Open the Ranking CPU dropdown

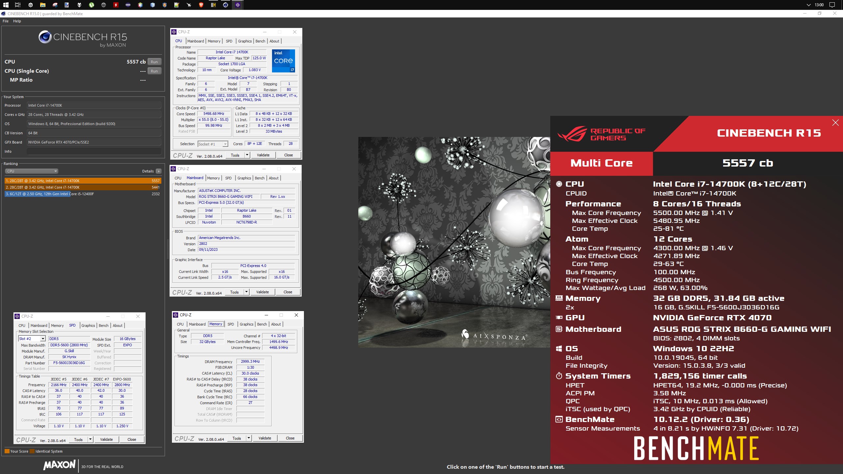pos(32,171)
